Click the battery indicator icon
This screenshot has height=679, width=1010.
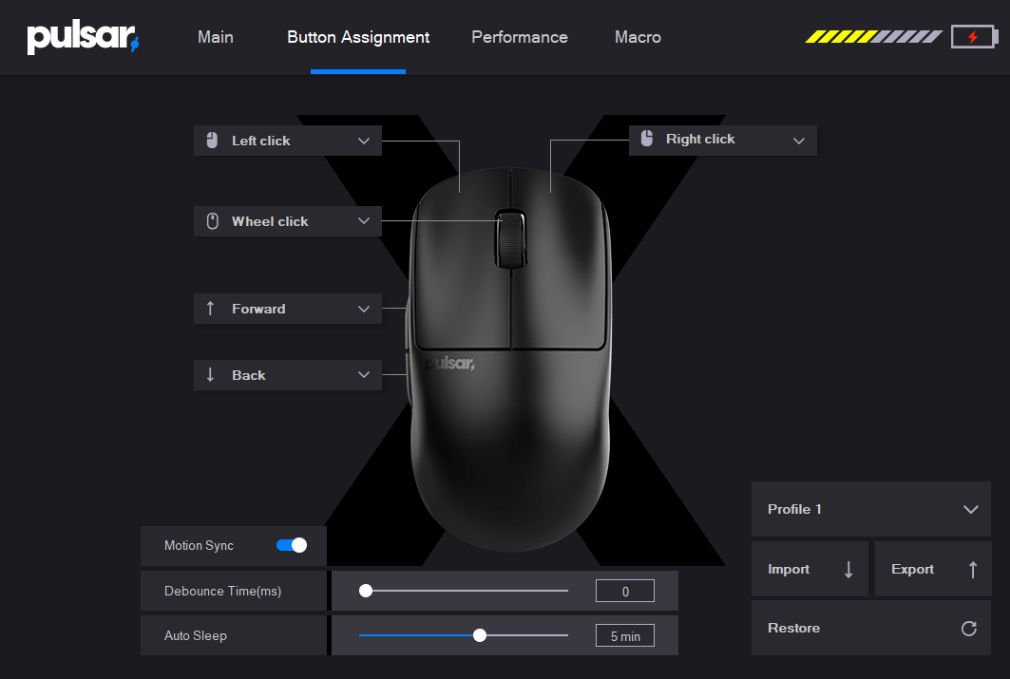(x=973, y=36)
